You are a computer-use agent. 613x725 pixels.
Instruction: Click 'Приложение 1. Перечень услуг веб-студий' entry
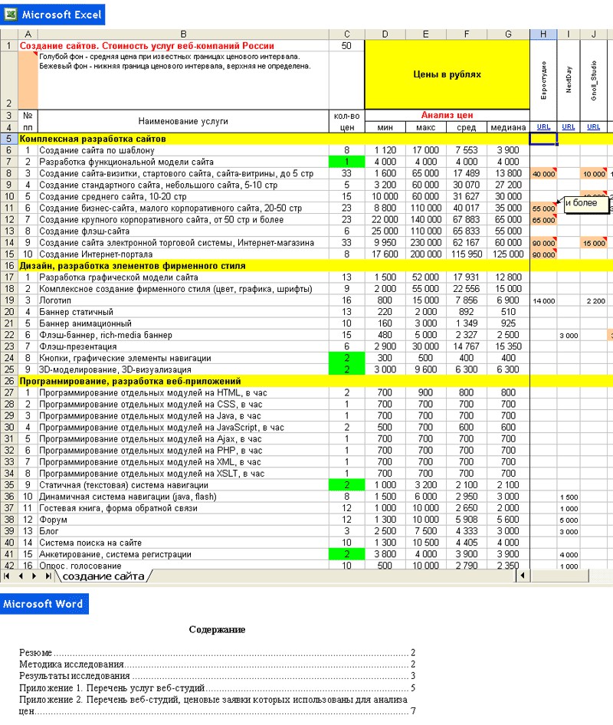(x=112, y=687)
